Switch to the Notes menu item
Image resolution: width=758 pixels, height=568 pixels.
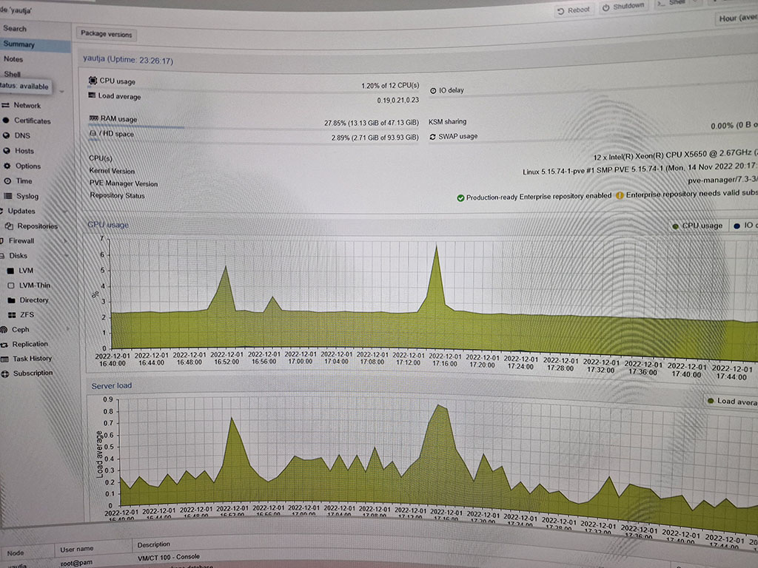13,59
